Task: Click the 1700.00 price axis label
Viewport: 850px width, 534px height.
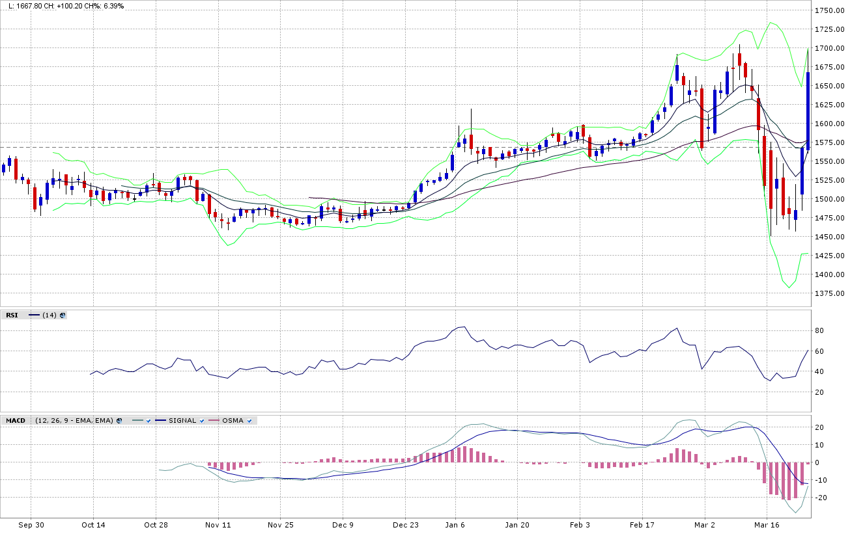Action: pos(829,48)
